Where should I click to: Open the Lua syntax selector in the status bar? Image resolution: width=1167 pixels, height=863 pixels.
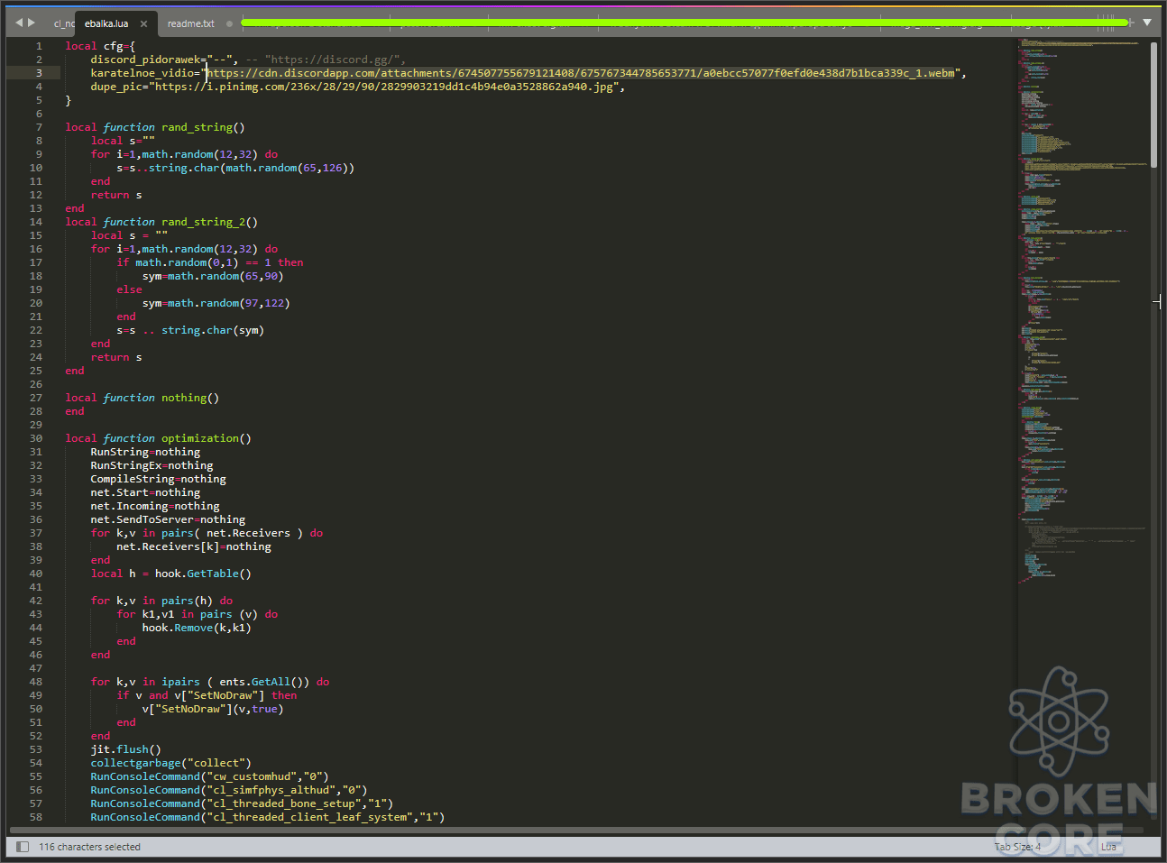coord(1108,847)
